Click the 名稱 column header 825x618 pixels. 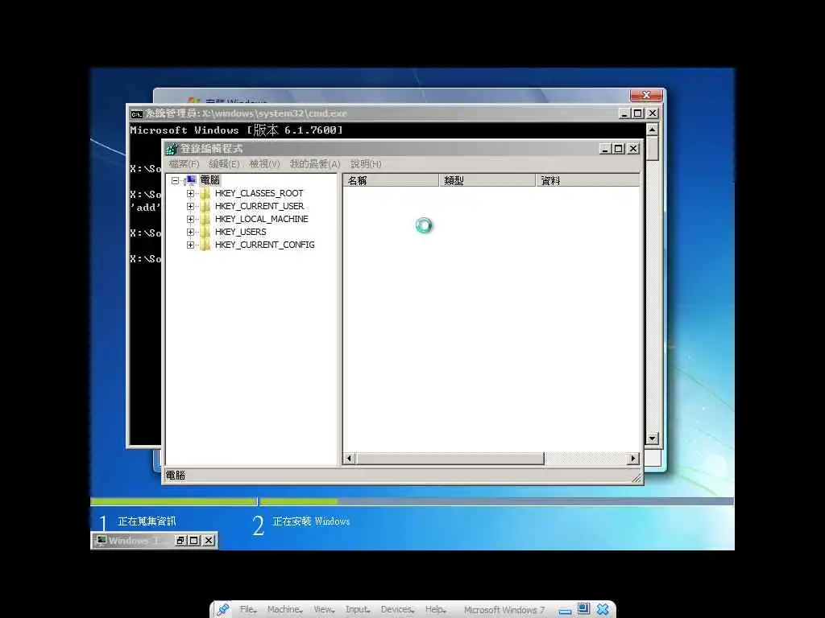coord(391,181)
